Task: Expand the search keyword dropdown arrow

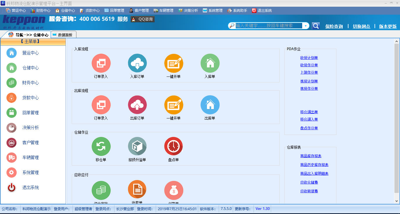Action: 306,26
